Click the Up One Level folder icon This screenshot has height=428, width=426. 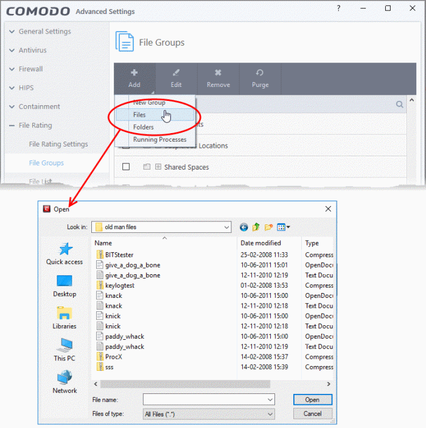coord(256,227)
